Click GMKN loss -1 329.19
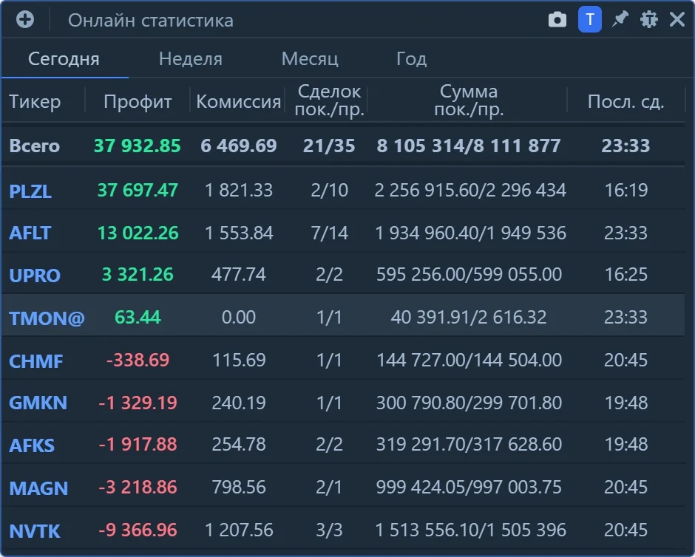The height and width of the screenshot is (557, 695). pyautogui.click(x=138, y=403)
